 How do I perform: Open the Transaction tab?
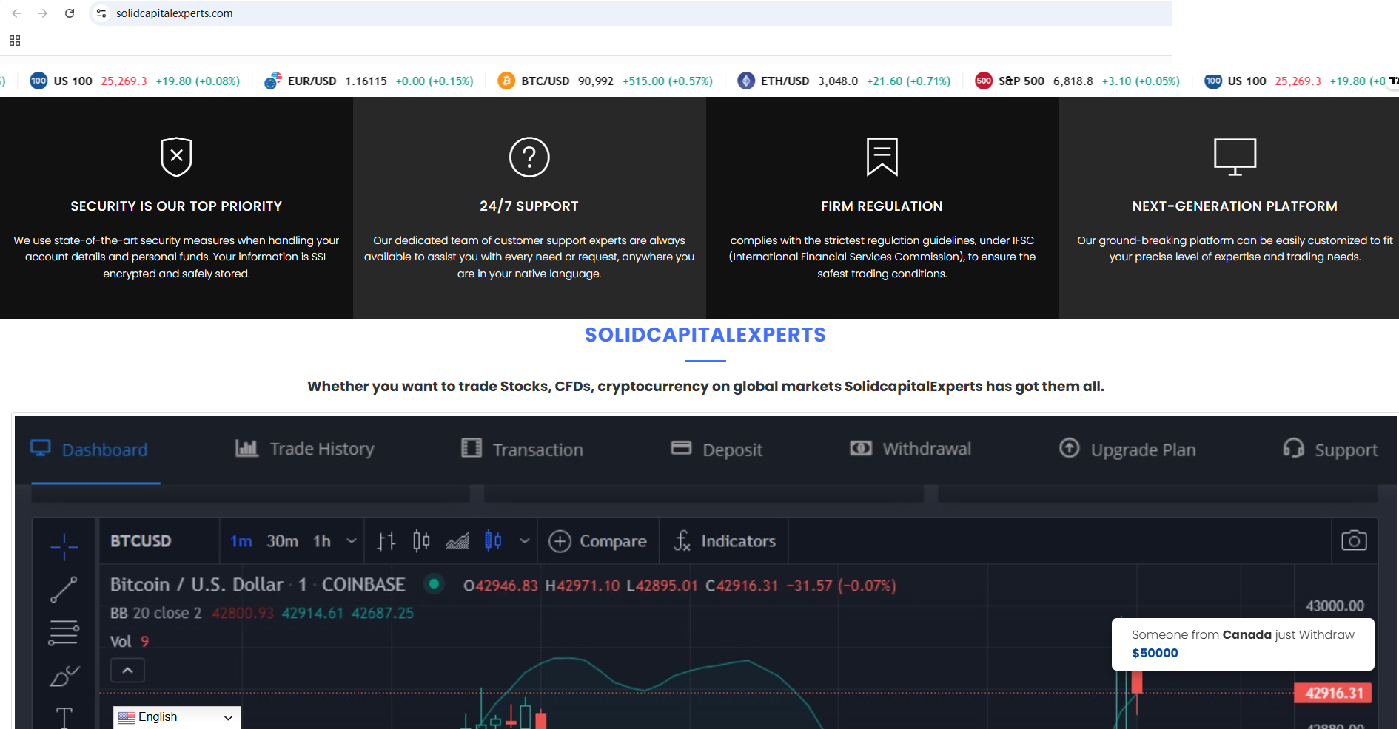click(x=522, y=450)
